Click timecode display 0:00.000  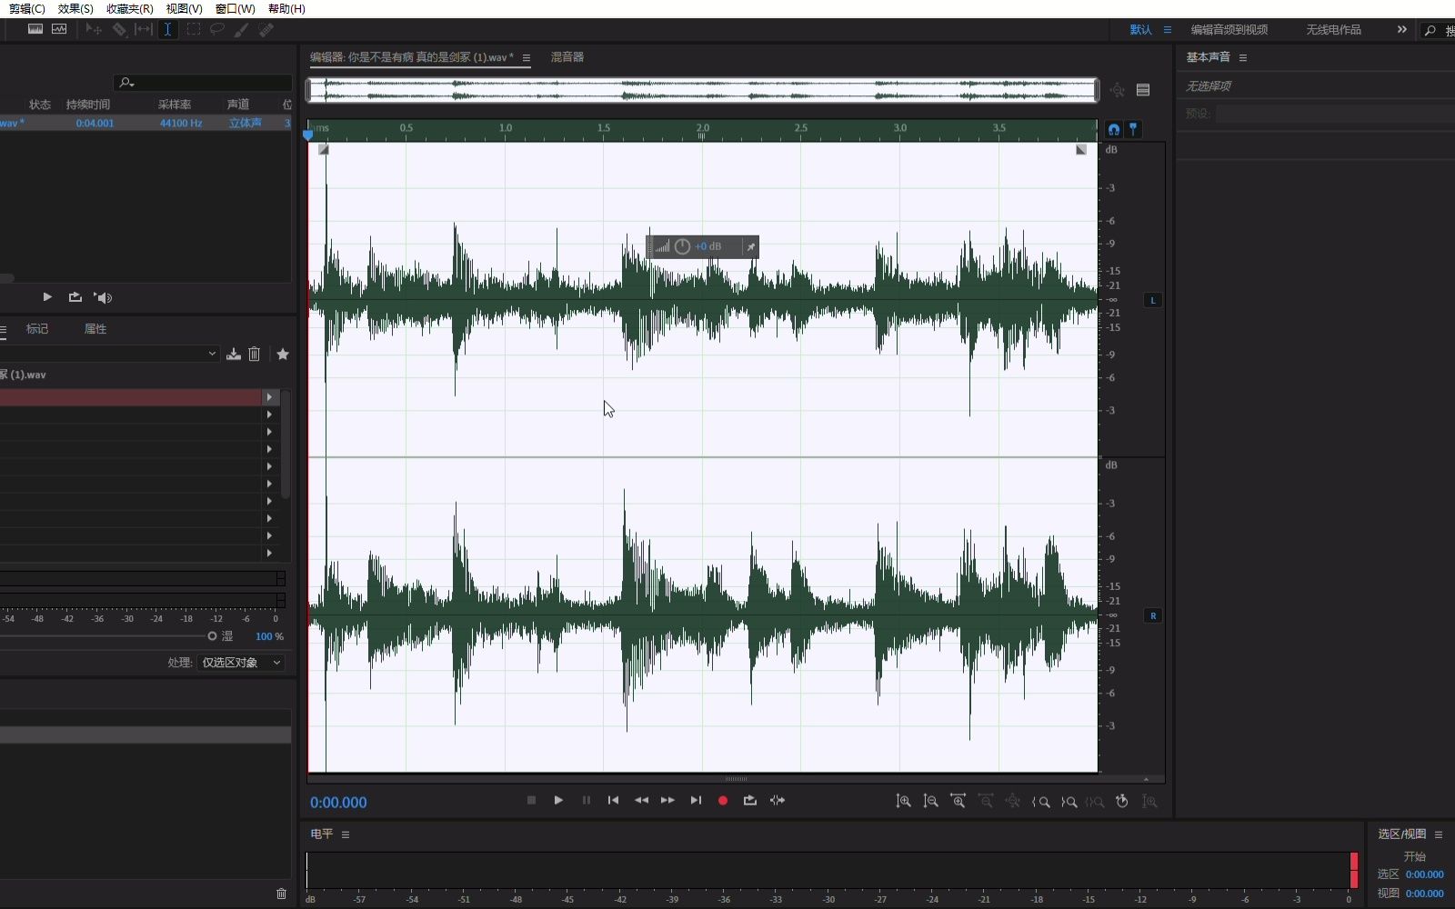338,803
